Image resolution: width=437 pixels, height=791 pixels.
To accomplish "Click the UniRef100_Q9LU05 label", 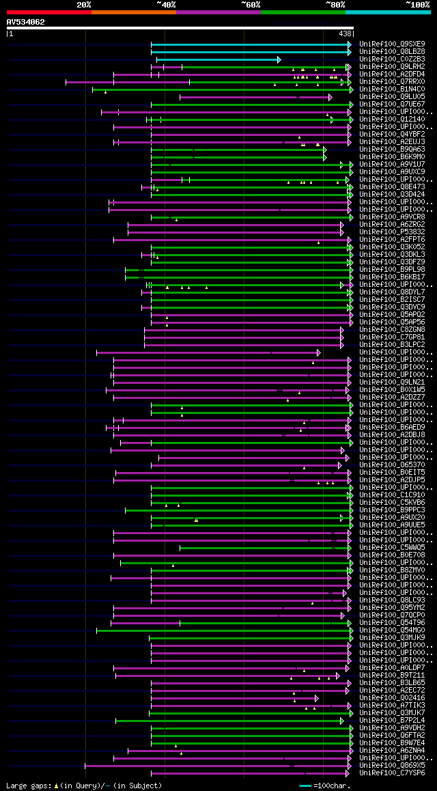I will 392,97.
